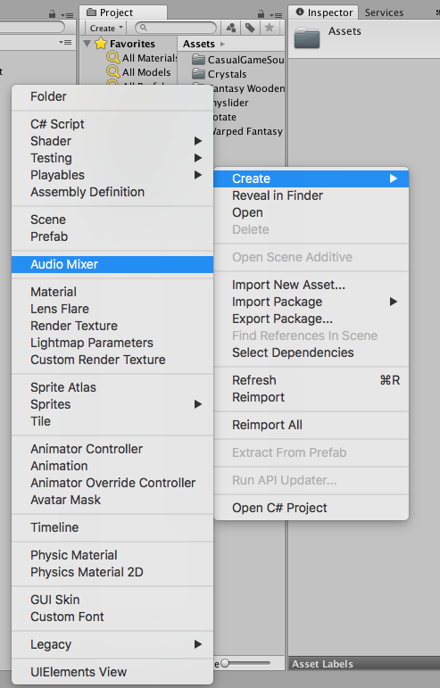This screenshot has height=688, width=440.
Task: Switch to the Services tab
Action: (384, 12)
